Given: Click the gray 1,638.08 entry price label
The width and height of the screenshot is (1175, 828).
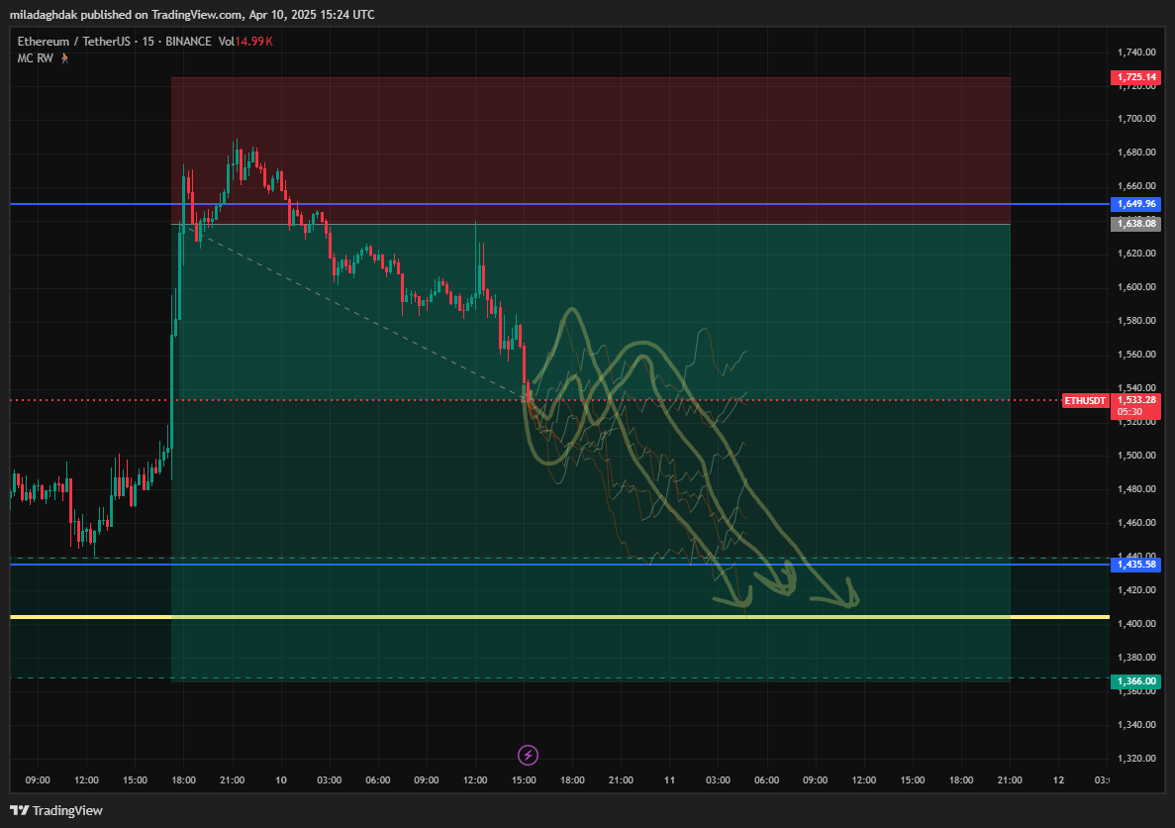Looking at the screenshot, I should pos(1135,224).
